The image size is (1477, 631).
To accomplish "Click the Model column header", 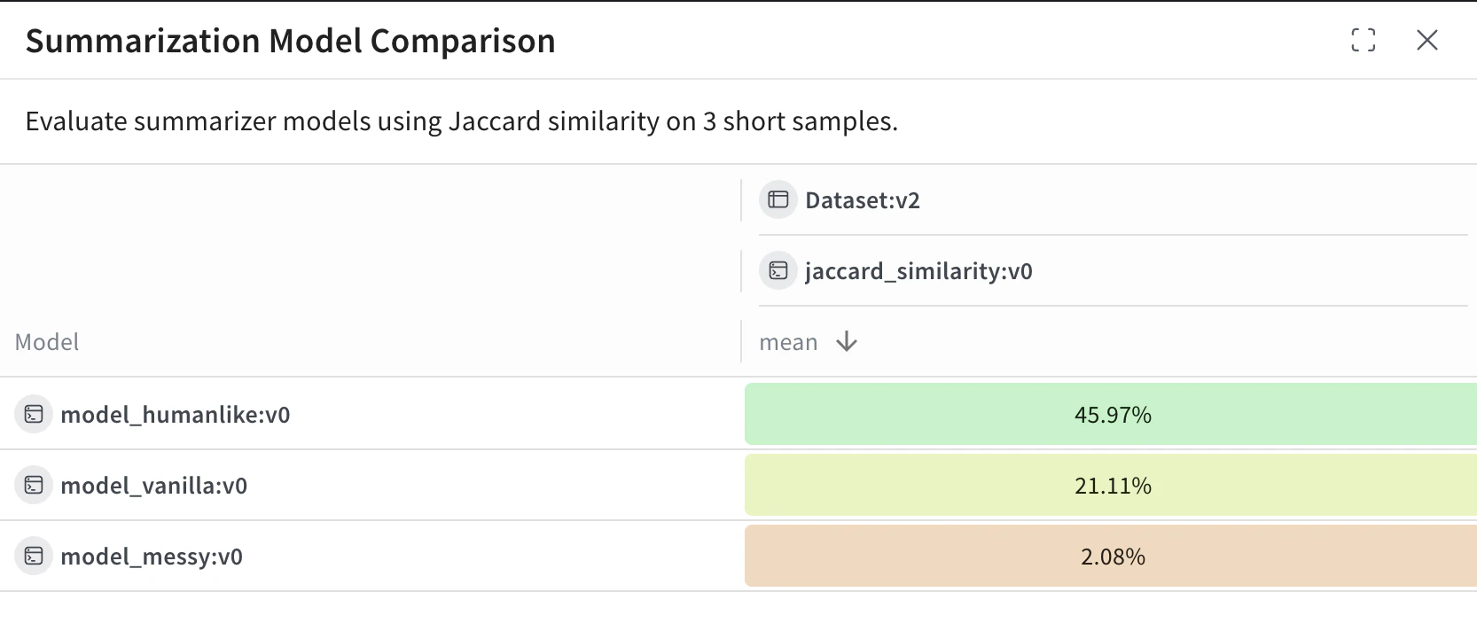I will [47, 342].
